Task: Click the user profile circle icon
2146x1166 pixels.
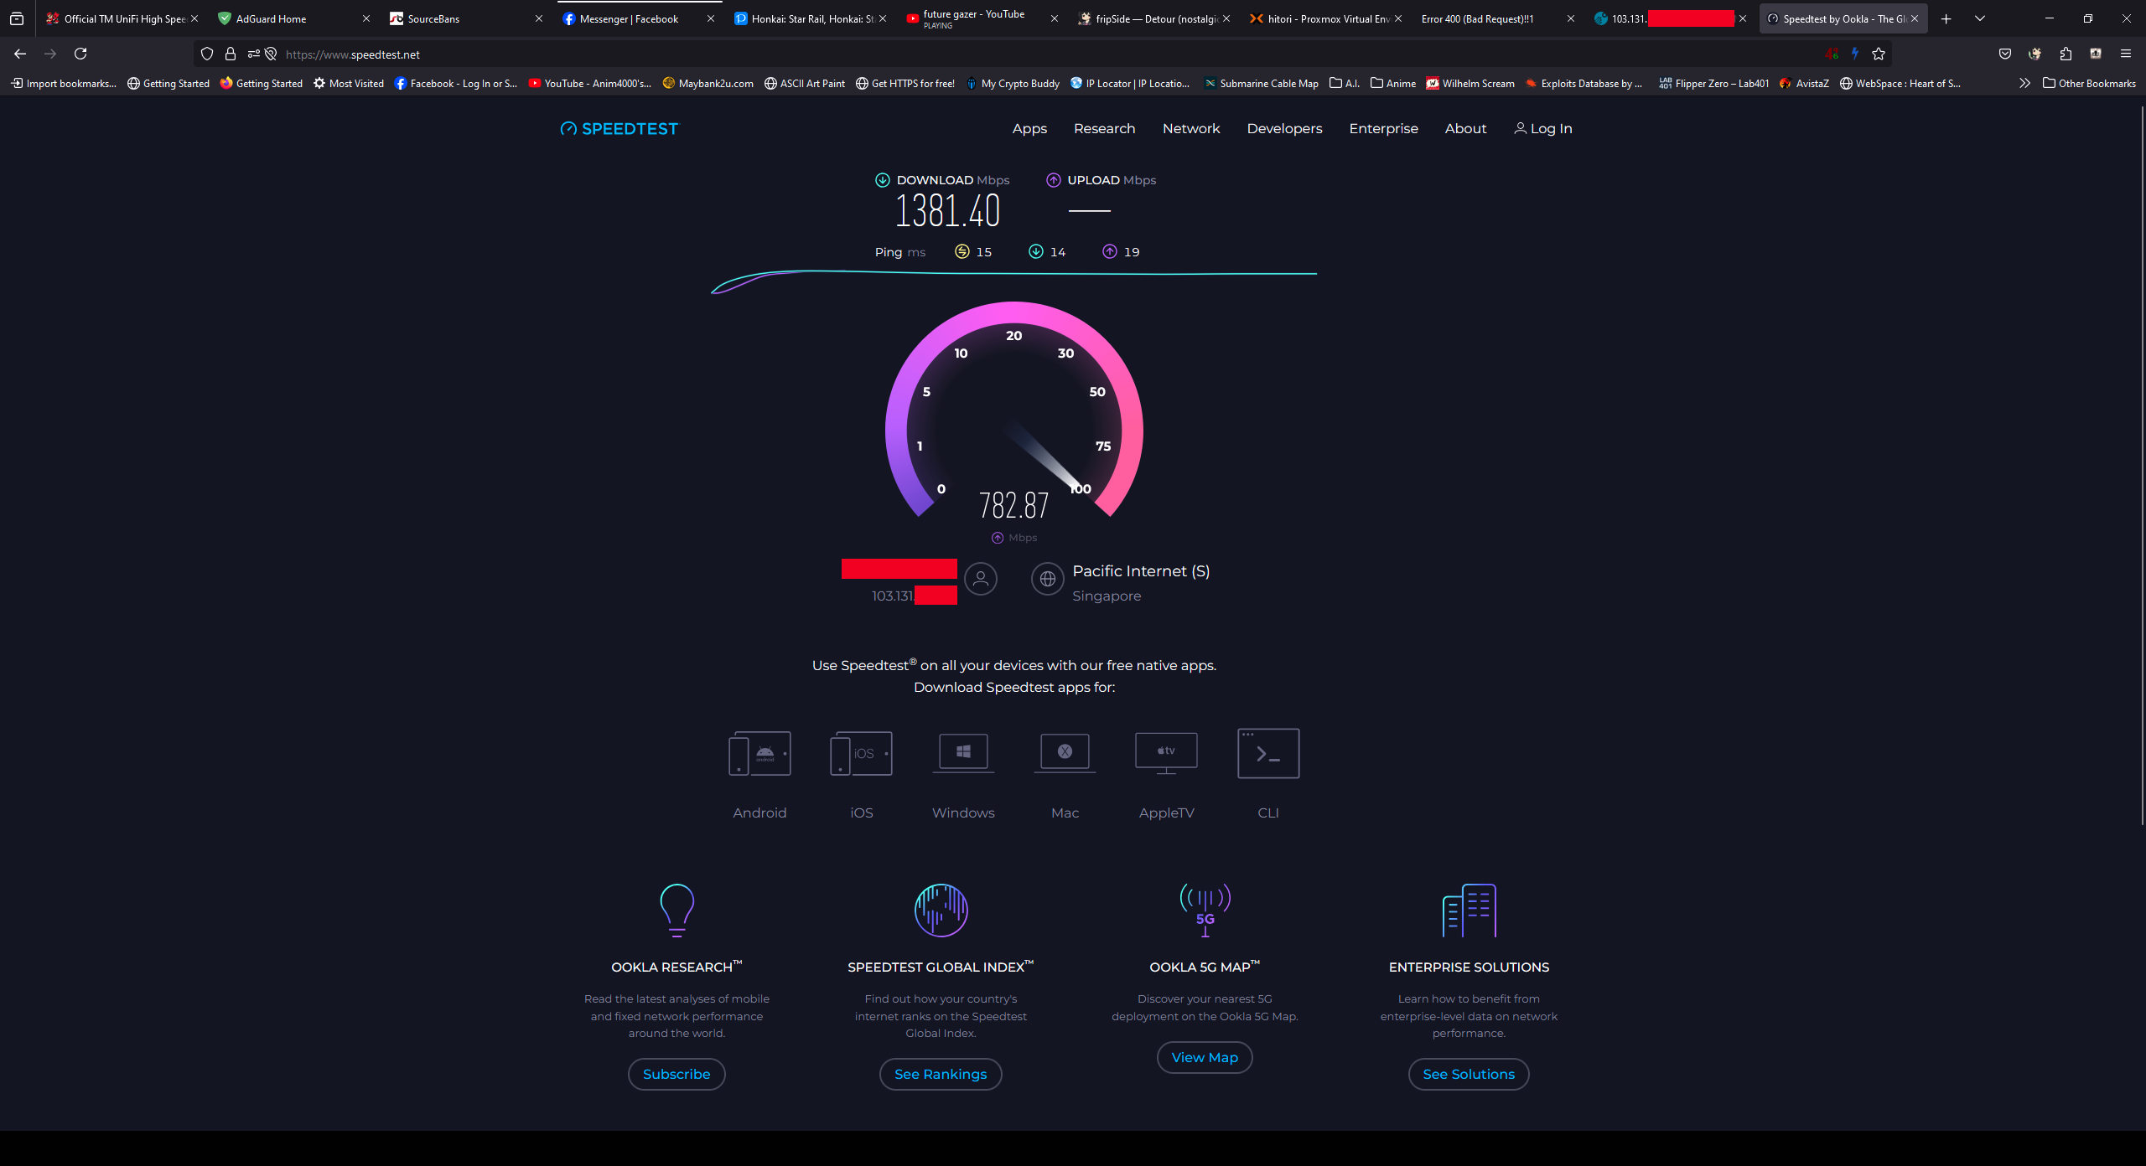Action: pyautogui.click(x=981, y=579)
